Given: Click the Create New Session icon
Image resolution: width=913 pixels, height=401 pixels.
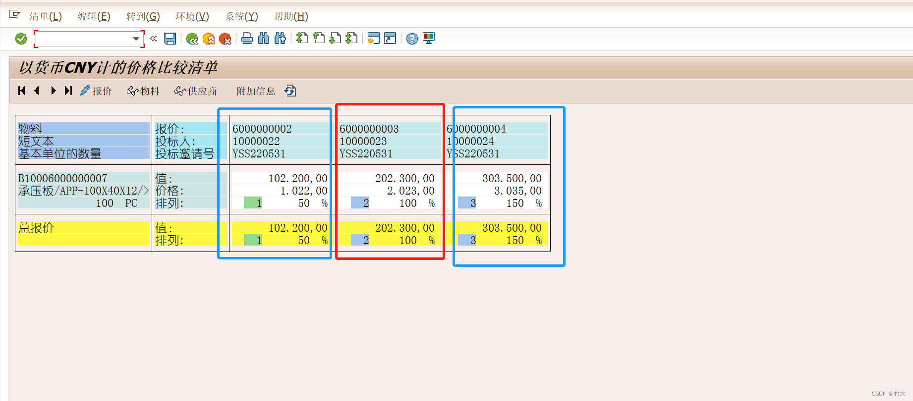Looking at the screenshot, I should point(374,38).
